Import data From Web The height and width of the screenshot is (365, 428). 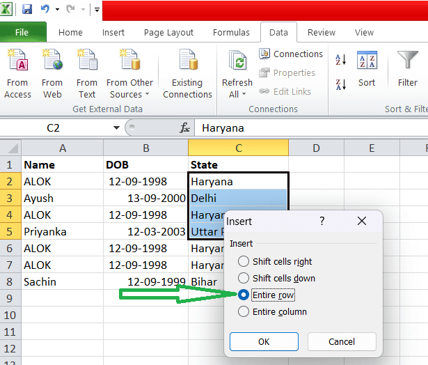click(x=52, y=74)
